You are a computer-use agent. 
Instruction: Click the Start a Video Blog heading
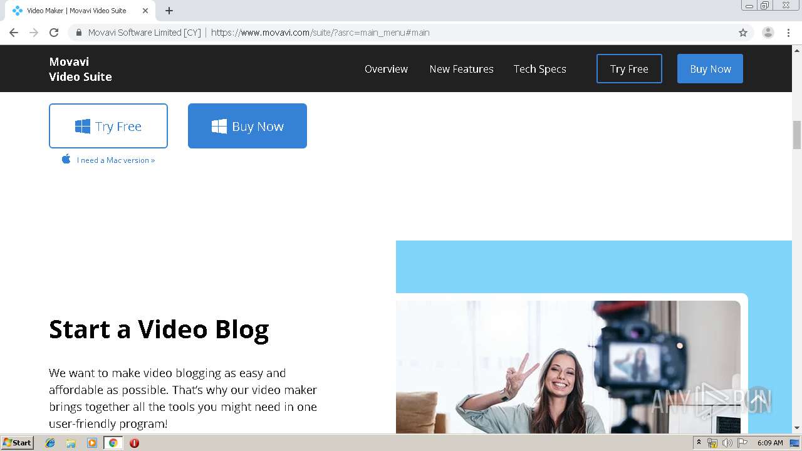(x=159, y=329)
